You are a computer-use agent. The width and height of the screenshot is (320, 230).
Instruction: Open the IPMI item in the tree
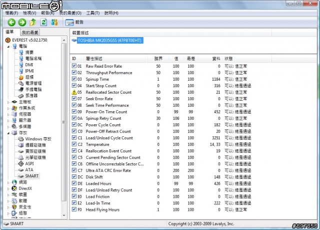point(29,71)
